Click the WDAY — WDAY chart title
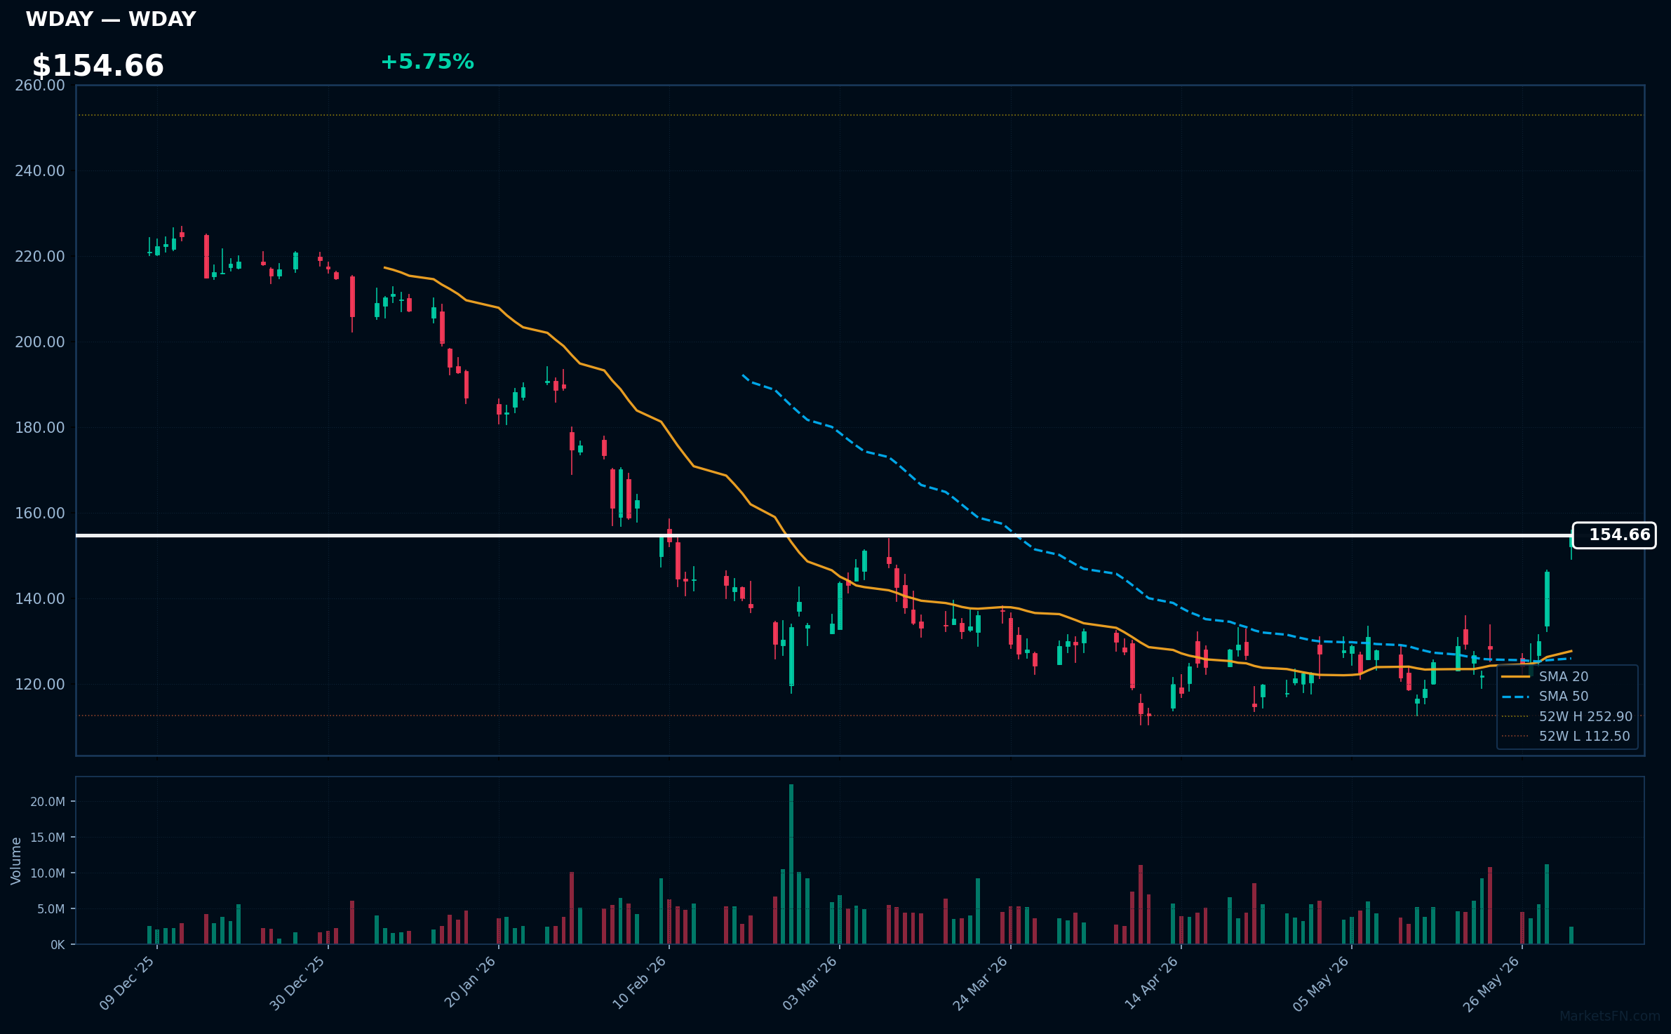 pyautogui.click(x=111, y=19)
